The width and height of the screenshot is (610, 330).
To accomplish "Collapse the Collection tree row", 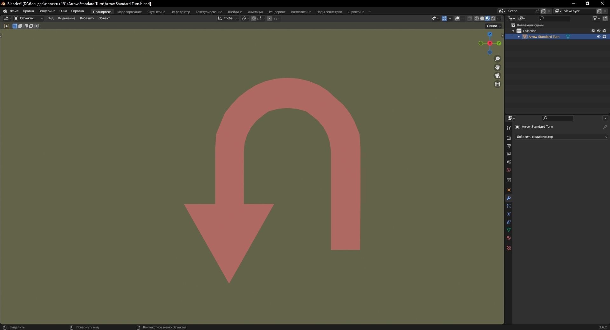I will [x=513, y=31].
